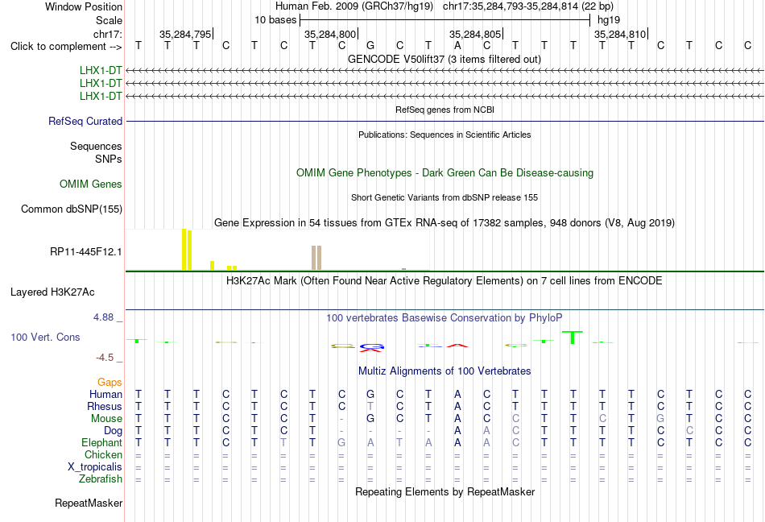Click the 35,284,805 ruler coordinate

pyautogui.click(x=475, y=34)
